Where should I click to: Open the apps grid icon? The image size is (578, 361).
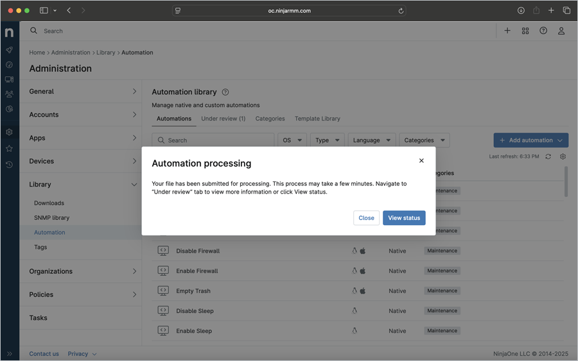point(525,31)
